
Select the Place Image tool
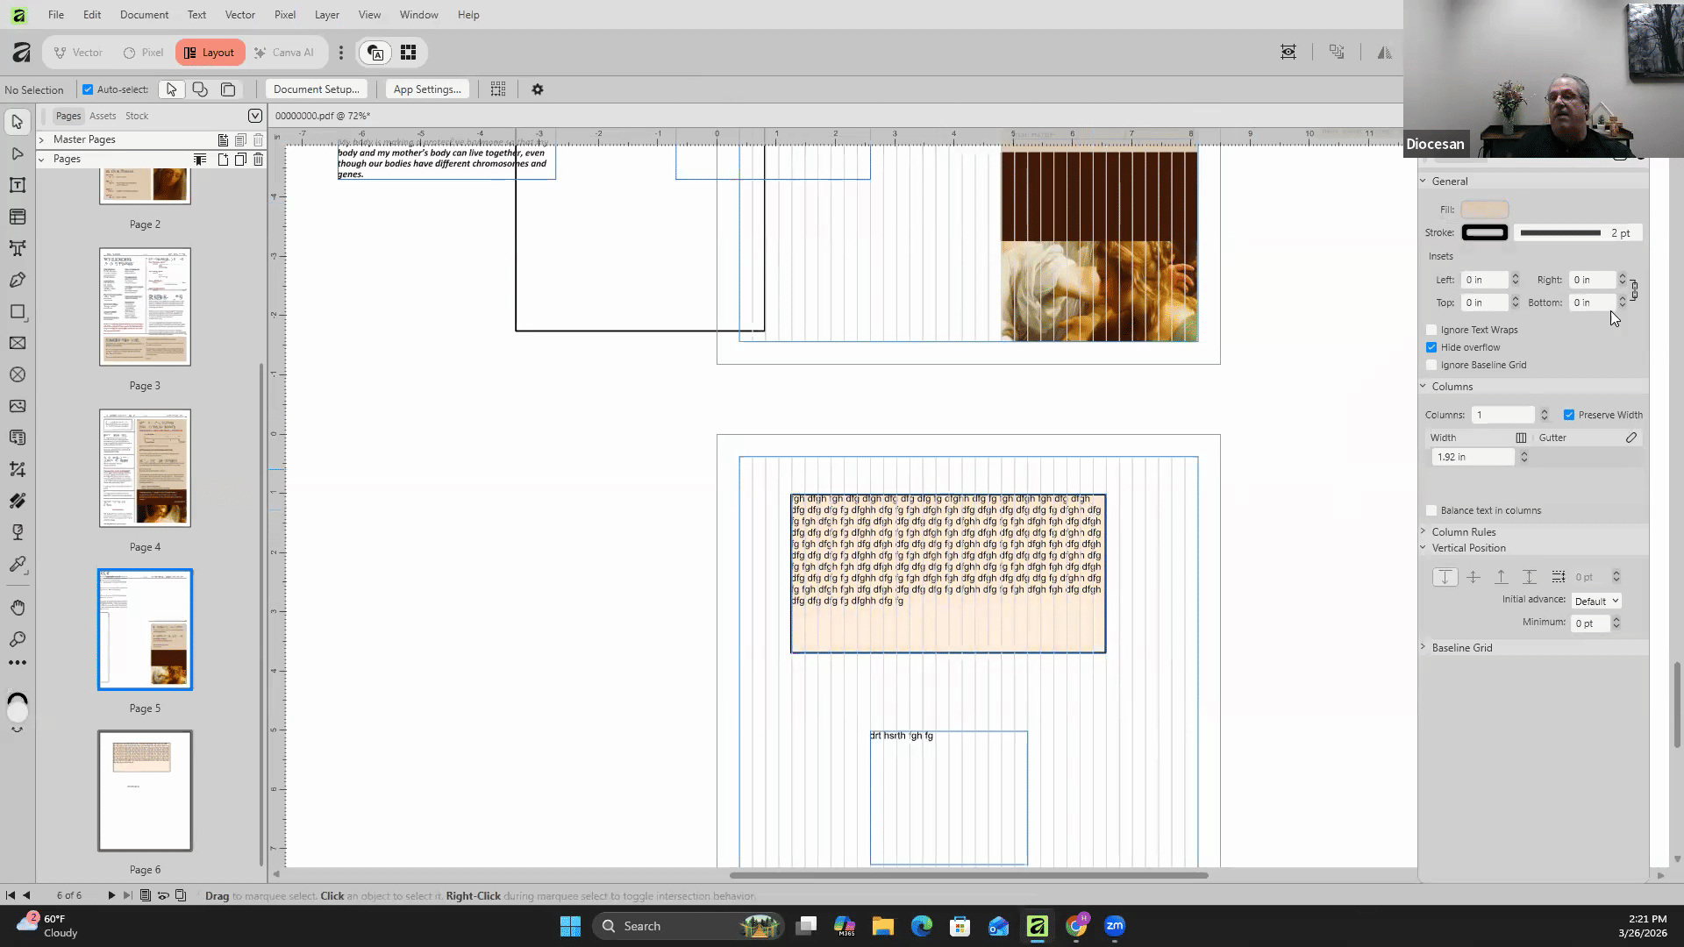click(17, 406)
